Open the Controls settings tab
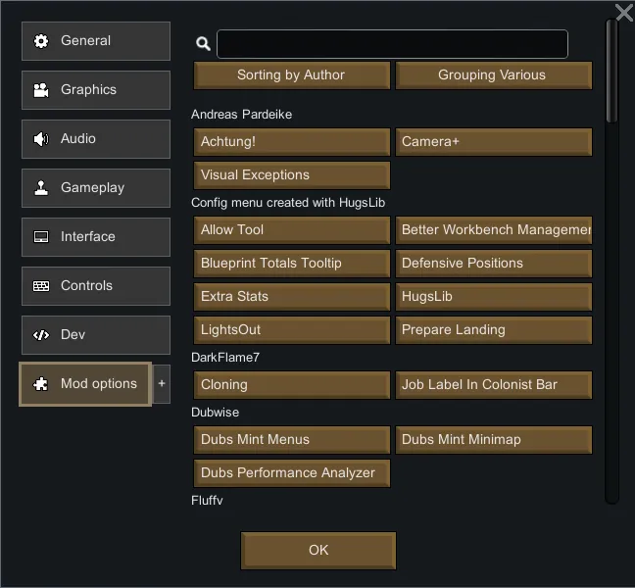This screenshot has width=635, height=588. tap(95, 286)
